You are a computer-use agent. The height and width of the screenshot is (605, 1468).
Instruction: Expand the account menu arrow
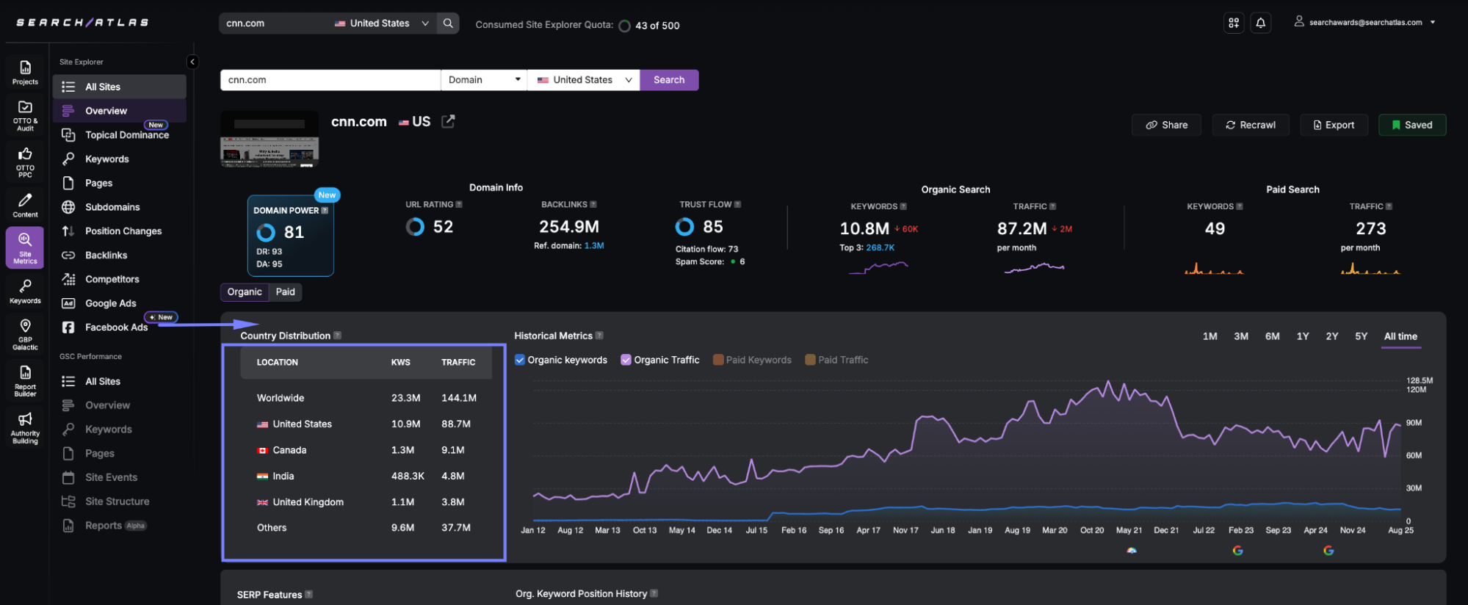pos(1432,22)
